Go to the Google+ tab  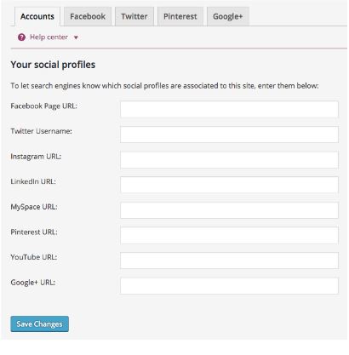(228, 16)
